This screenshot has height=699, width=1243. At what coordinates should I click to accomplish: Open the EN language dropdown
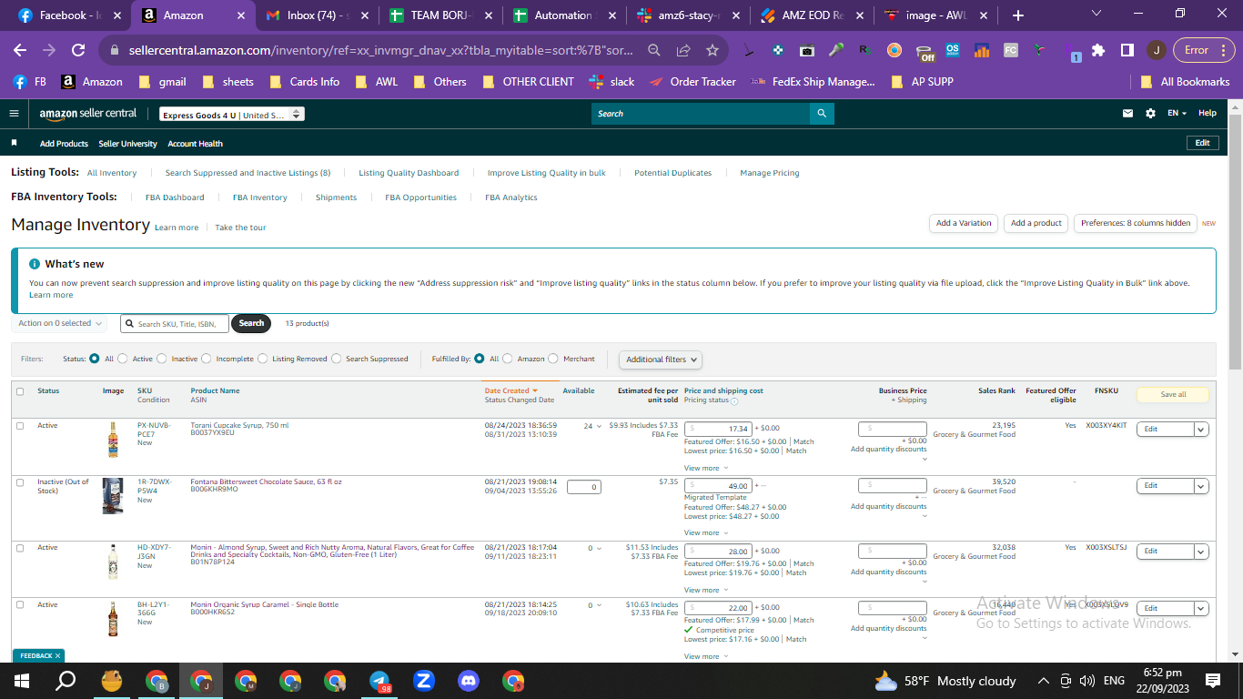pyautogui.click(x=1177, y=114)
